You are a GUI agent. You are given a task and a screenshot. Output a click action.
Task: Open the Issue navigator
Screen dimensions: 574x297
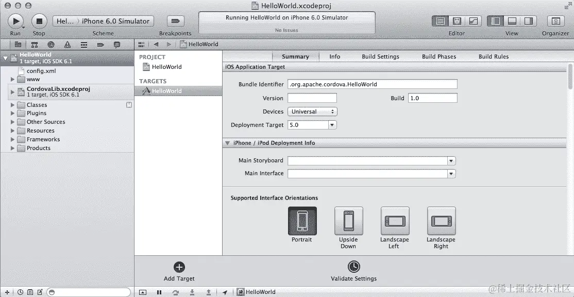pos(67,44)
